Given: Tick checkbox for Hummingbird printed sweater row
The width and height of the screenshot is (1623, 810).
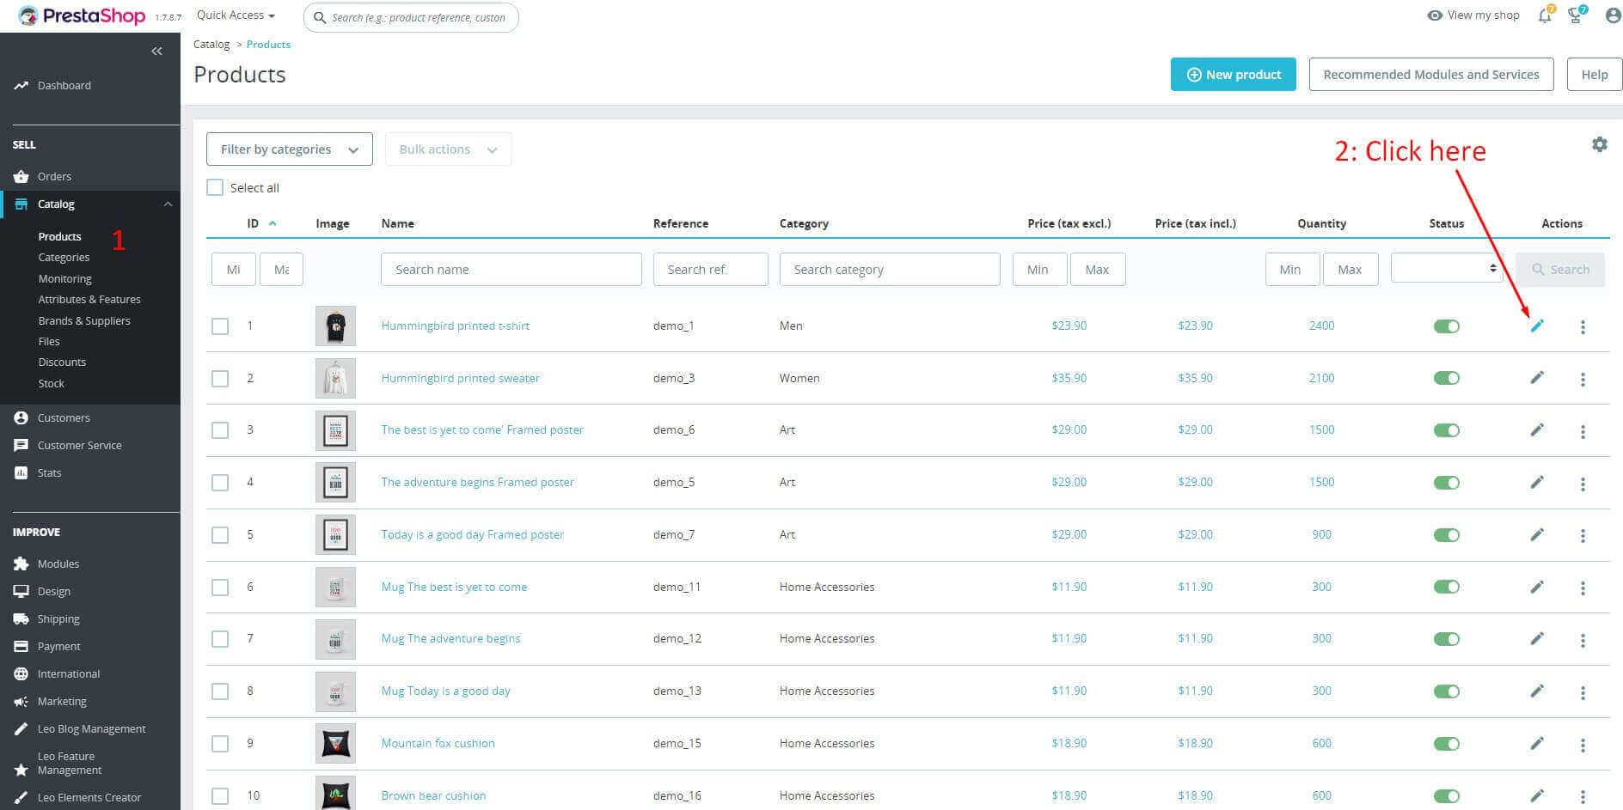Looking at the screenshot, I should click(x=220, y=379).
